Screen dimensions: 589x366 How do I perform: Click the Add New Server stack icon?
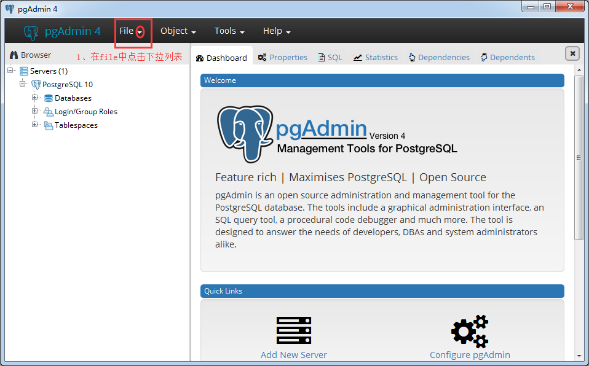[x=294, y=331]
